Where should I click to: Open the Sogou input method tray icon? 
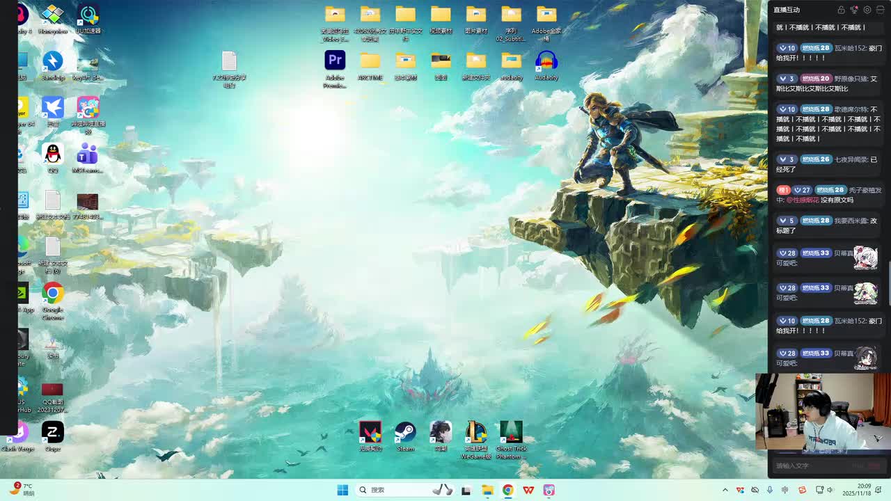pos(802,490)
